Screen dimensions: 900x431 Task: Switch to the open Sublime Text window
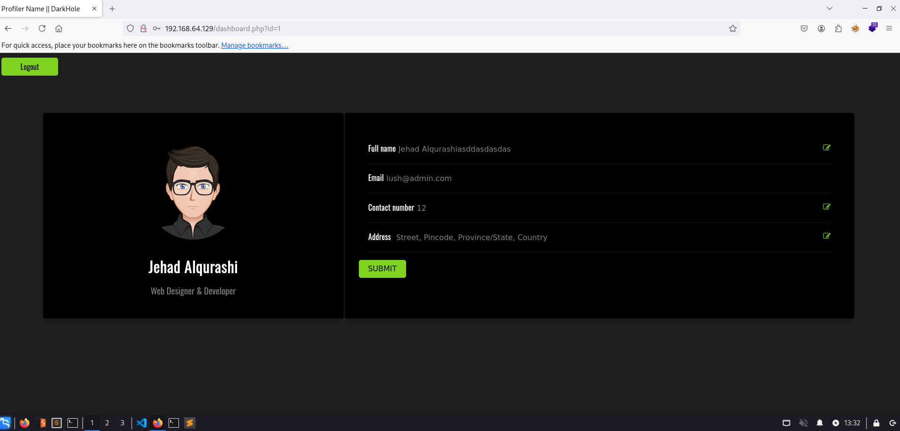[190, 423]
